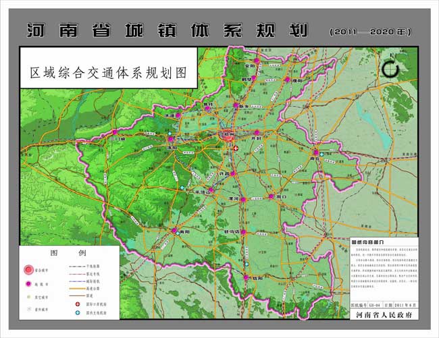The width and height of the screenshot is (439, 338).
Task: Click the Luoyang (洛阳) city marker
Action: pos(170,140)
